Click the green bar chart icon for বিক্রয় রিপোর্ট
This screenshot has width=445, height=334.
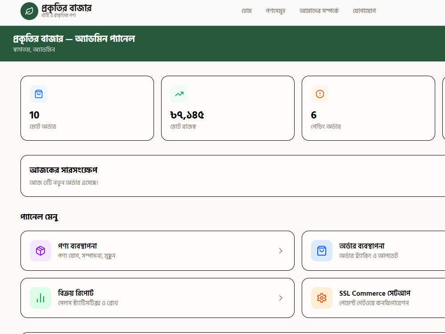40,298
